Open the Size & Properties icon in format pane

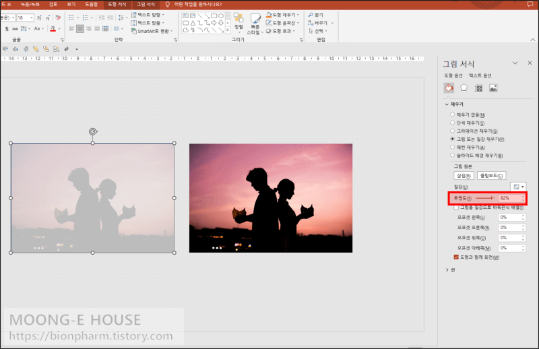click(478, 88)
